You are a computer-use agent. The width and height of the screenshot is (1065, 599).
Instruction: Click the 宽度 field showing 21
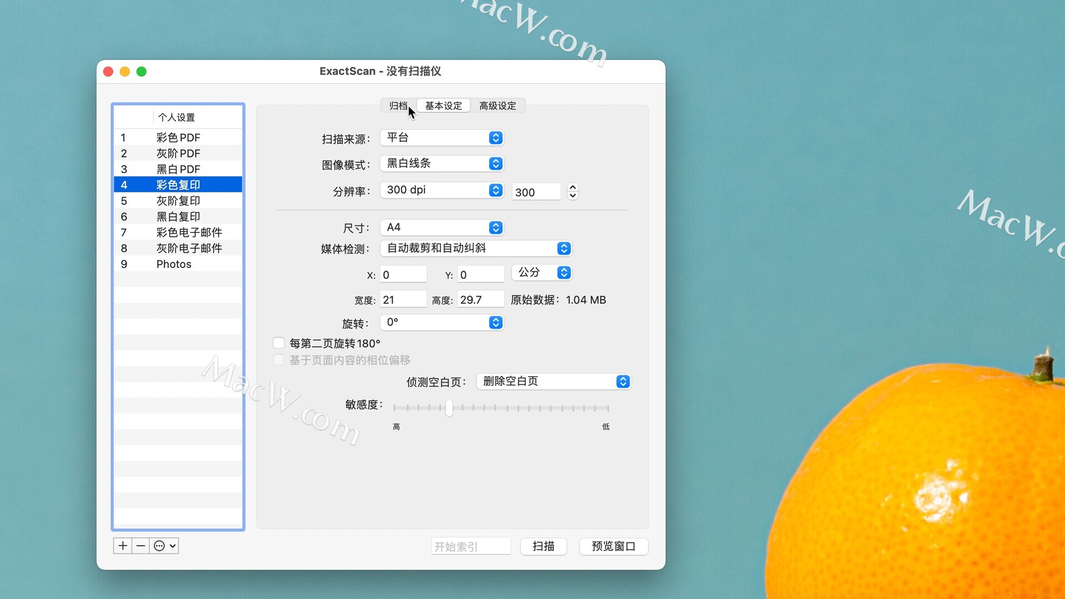[x=403, y=299]
